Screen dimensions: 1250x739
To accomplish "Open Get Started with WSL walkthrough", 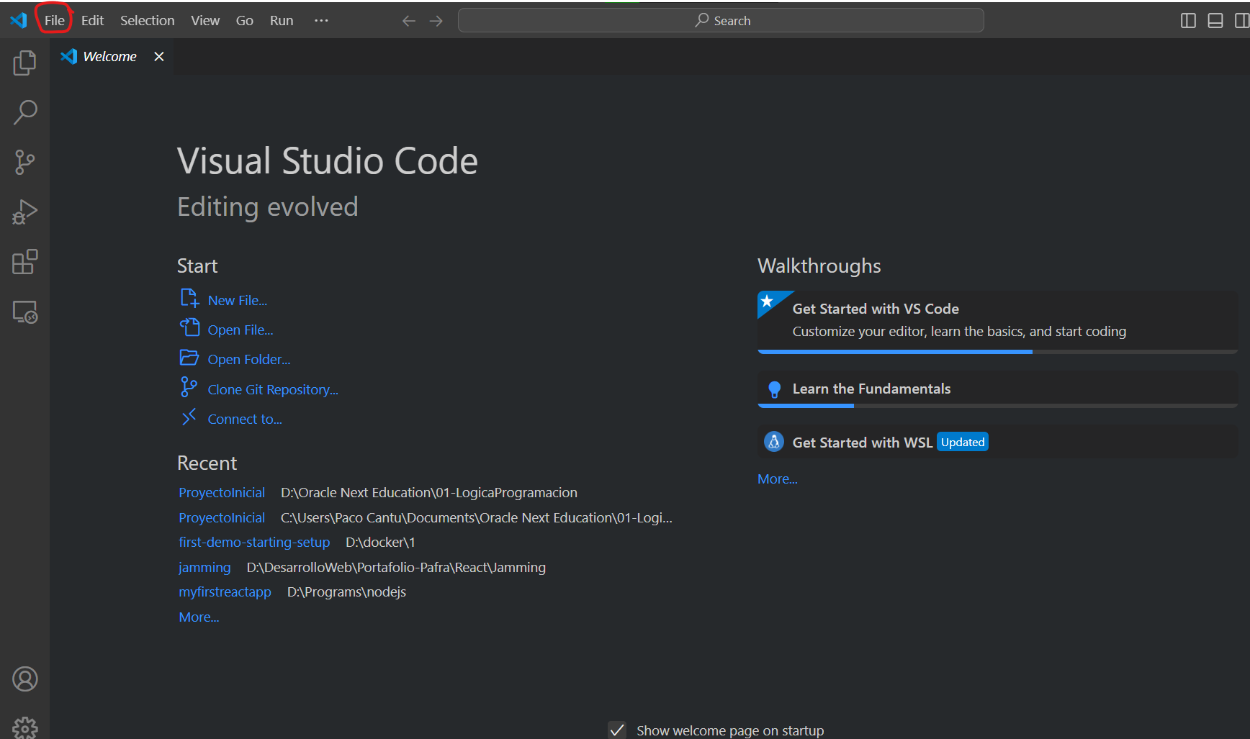I will [997, 442].
